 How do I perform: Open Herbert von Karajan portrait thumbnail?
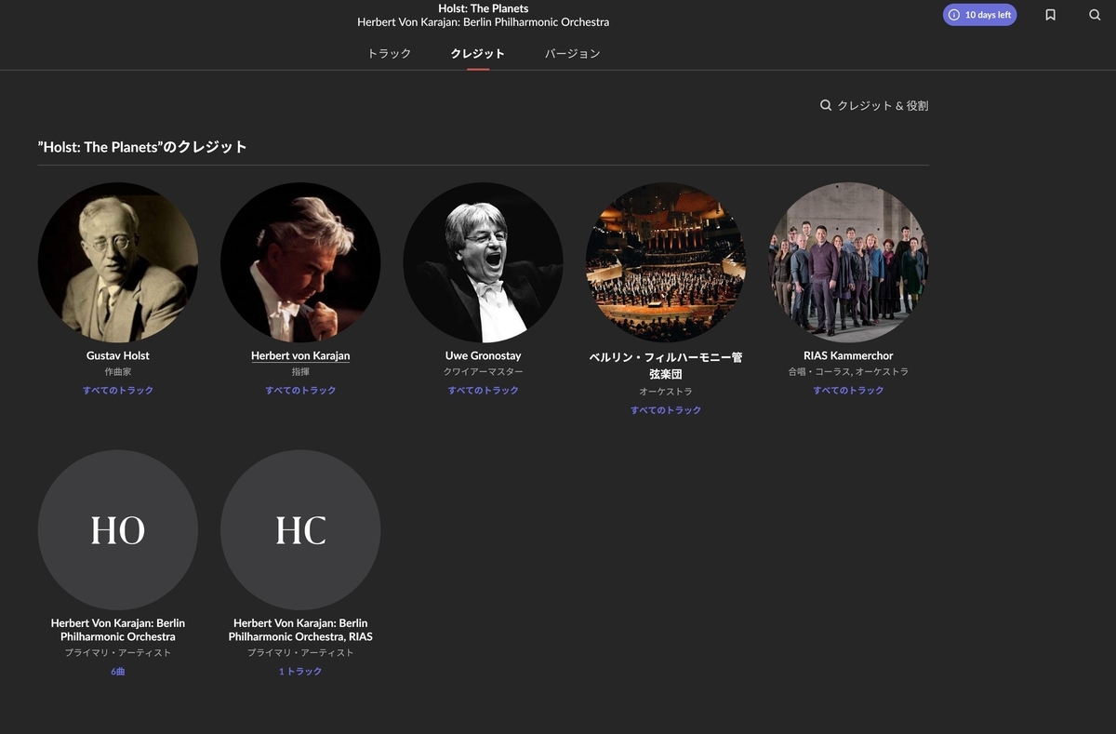300,262
